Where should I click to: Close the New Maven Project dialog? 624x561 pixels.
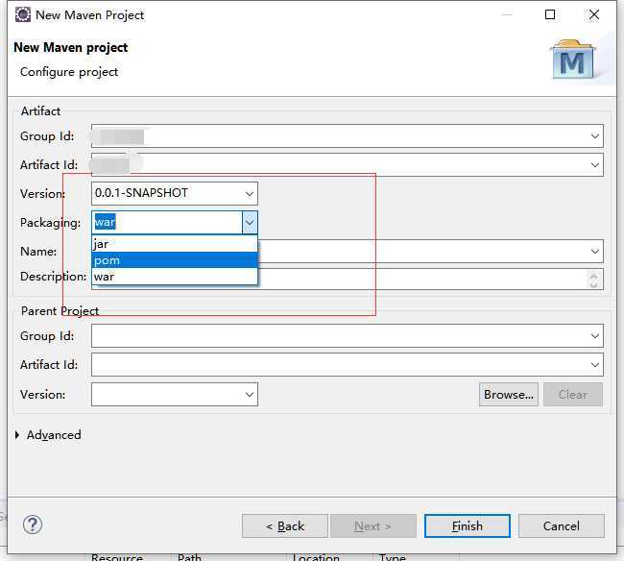tap(594, 14)
